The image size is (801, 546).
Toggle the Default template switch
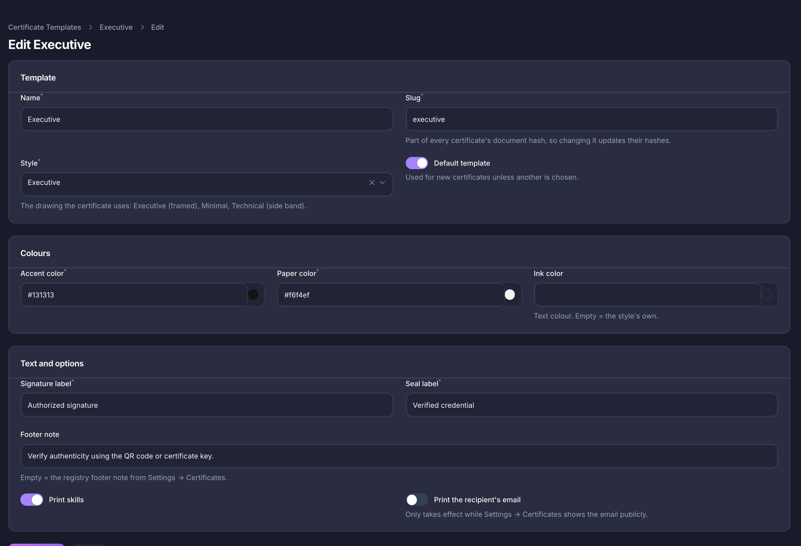click(417, 163)
